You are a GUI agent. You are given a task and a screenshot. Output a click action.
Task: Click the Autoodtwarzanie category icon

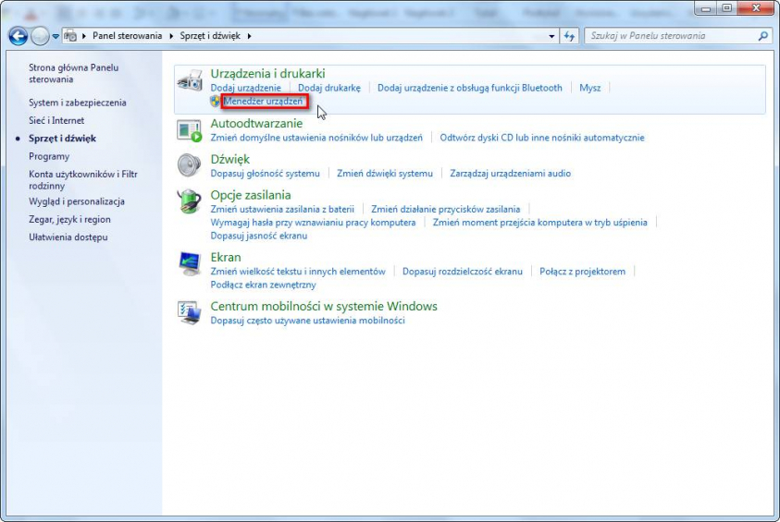click(190, 130)
